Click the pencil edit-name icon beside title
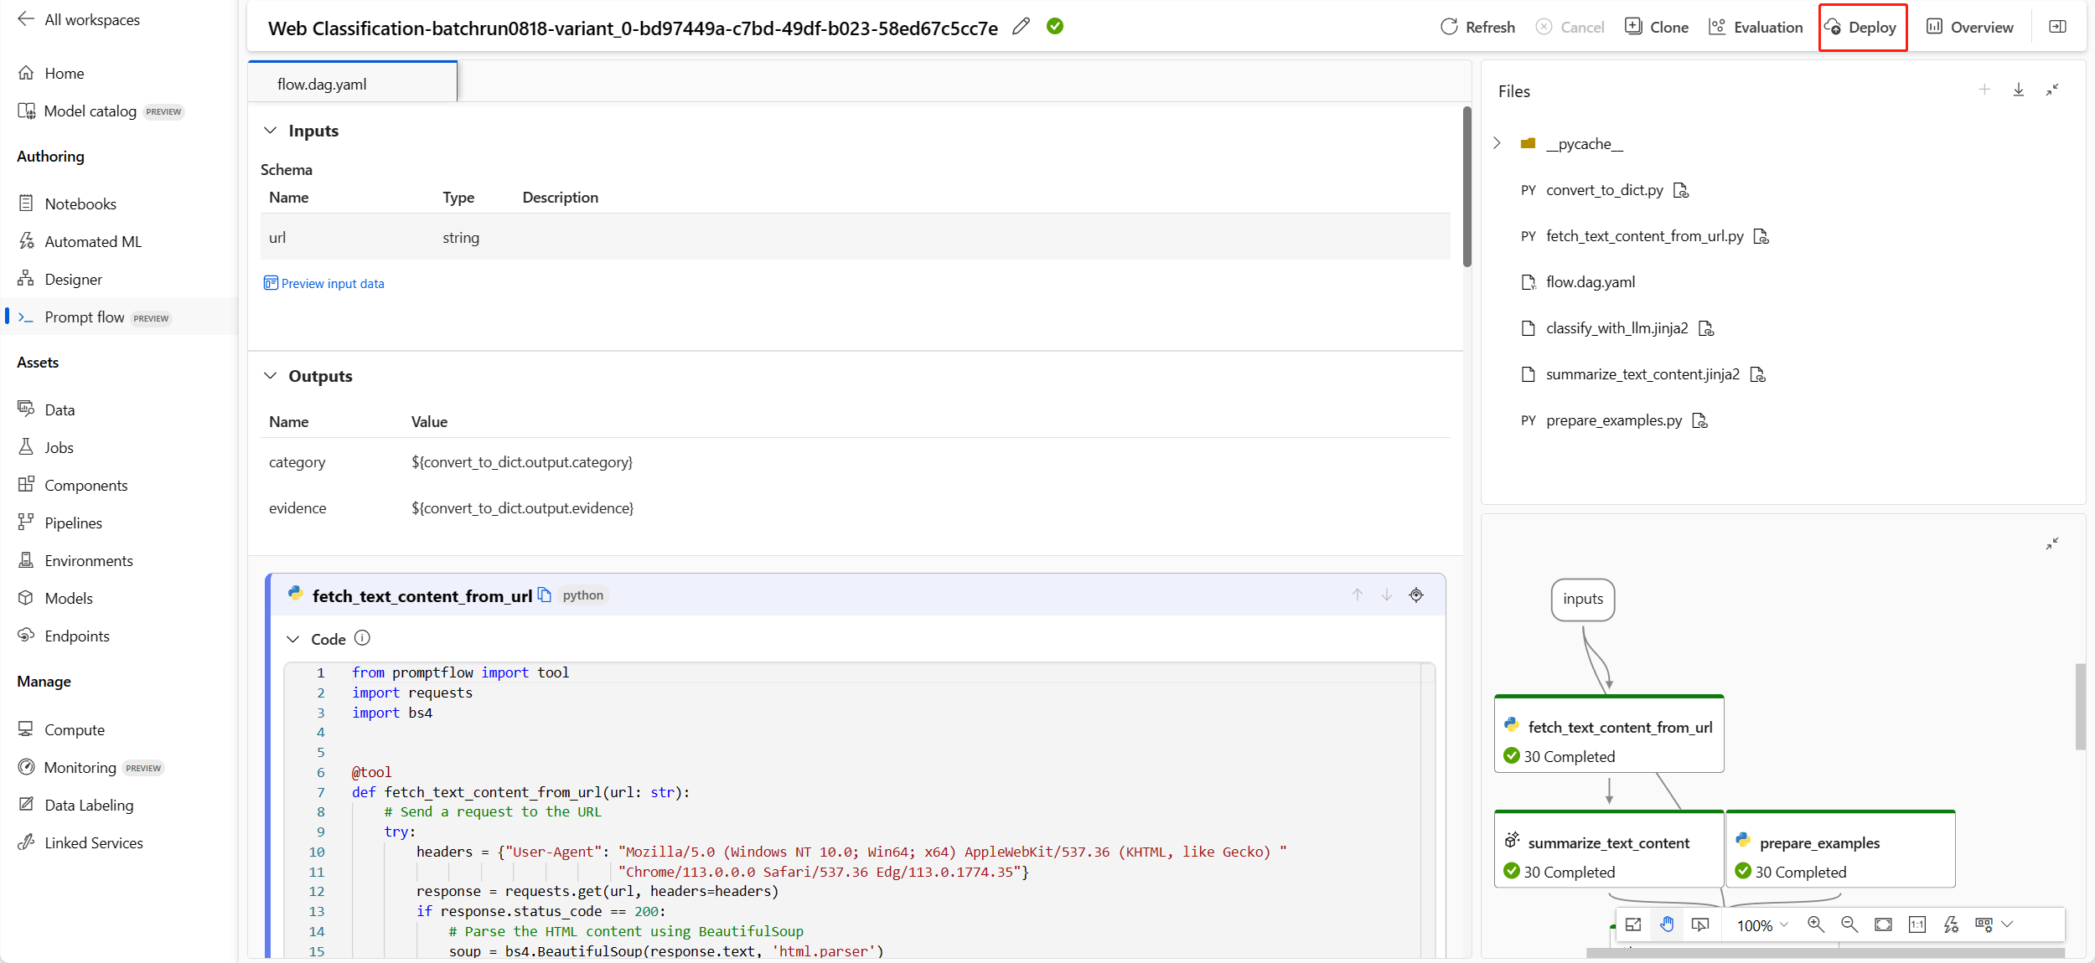This screenshot has width=2095, height=963. [x=1021, y=27]
